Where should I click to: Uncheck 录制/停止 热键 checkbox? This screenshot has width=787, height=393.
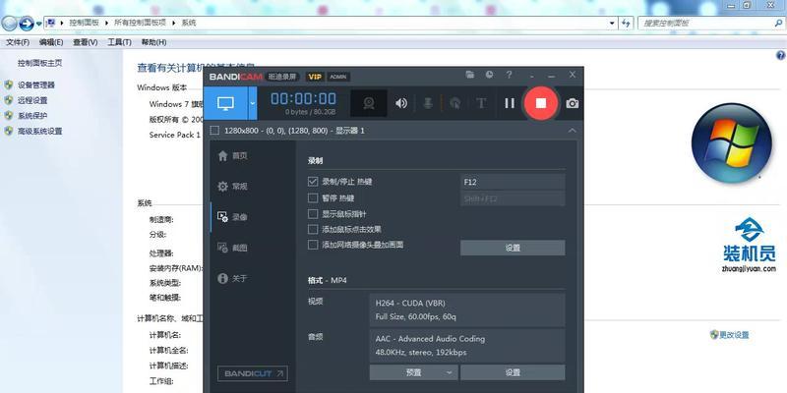click(313, 182)
